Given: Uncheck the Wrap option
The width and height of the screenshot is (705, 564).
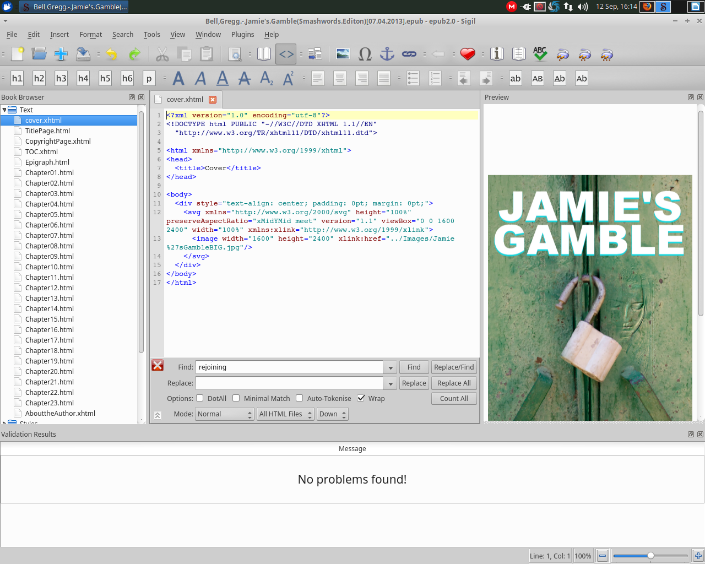Looking at the screenshot, I should pos(361,398).
